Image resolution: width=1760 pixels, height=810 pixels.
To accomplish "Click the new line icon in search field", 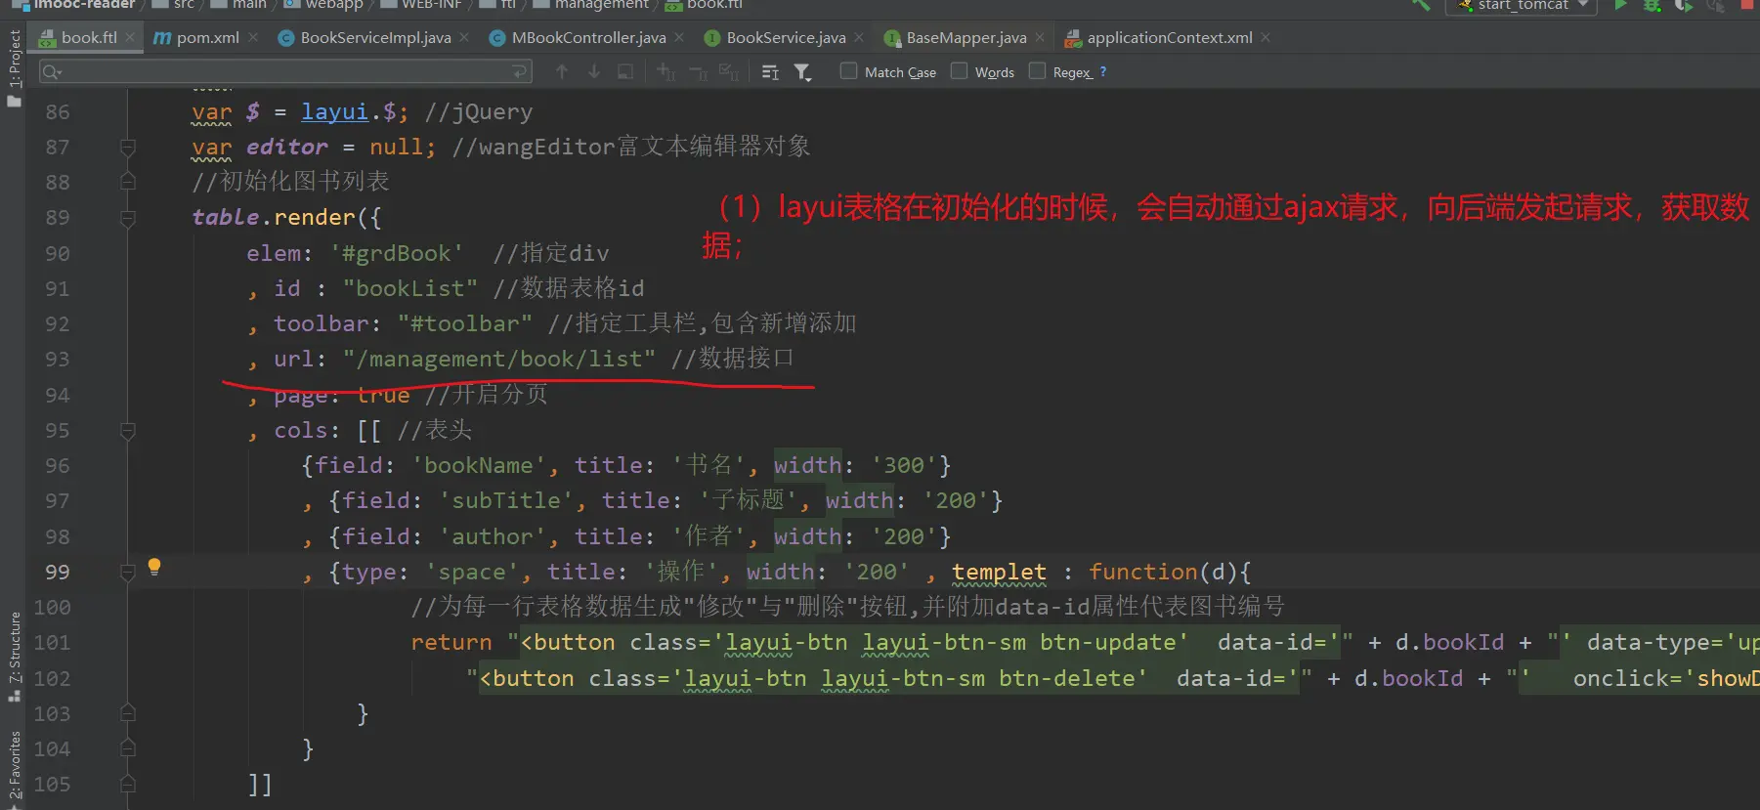I will click(x=520, y=71).
